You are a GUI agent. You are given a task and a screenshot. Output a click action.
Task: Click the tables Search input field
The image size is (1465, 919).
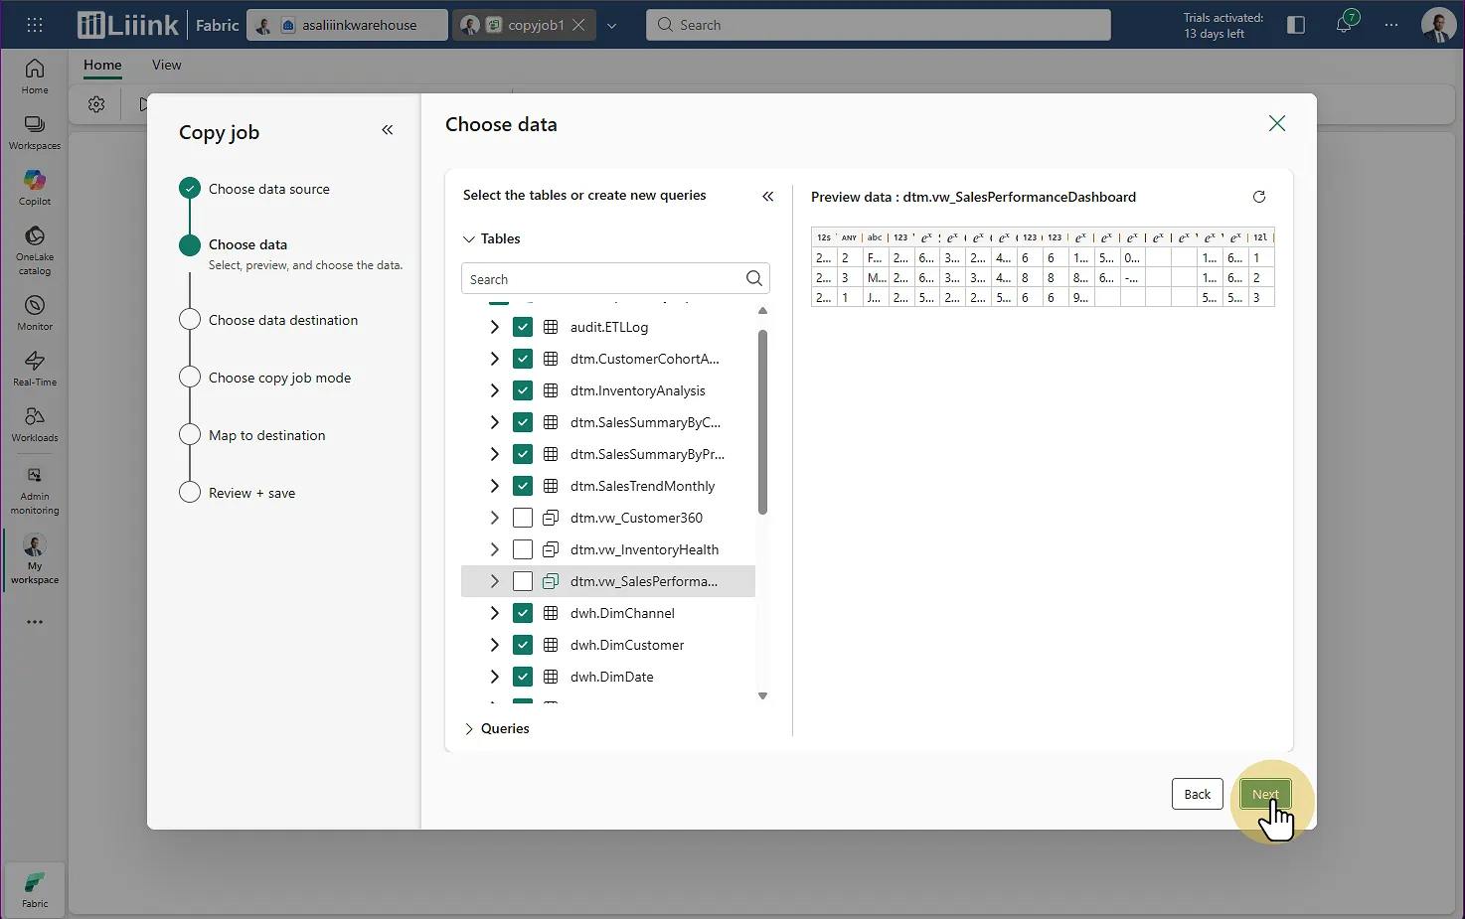[601, 279]
